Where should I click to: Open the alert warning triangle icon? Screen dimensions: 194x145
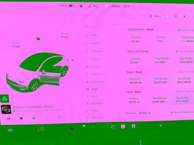(x=5, y=99)
